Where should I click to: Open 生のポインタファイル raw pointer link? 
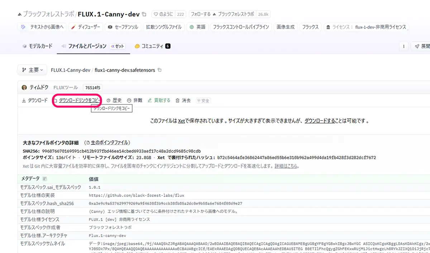(107, 143)
